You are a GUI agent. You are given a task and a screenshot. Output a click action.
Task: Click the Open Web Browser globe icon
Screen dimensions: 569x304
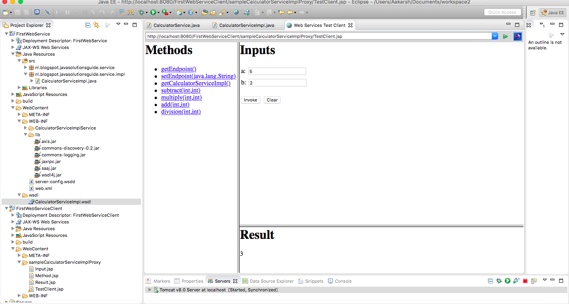point(236,12)
